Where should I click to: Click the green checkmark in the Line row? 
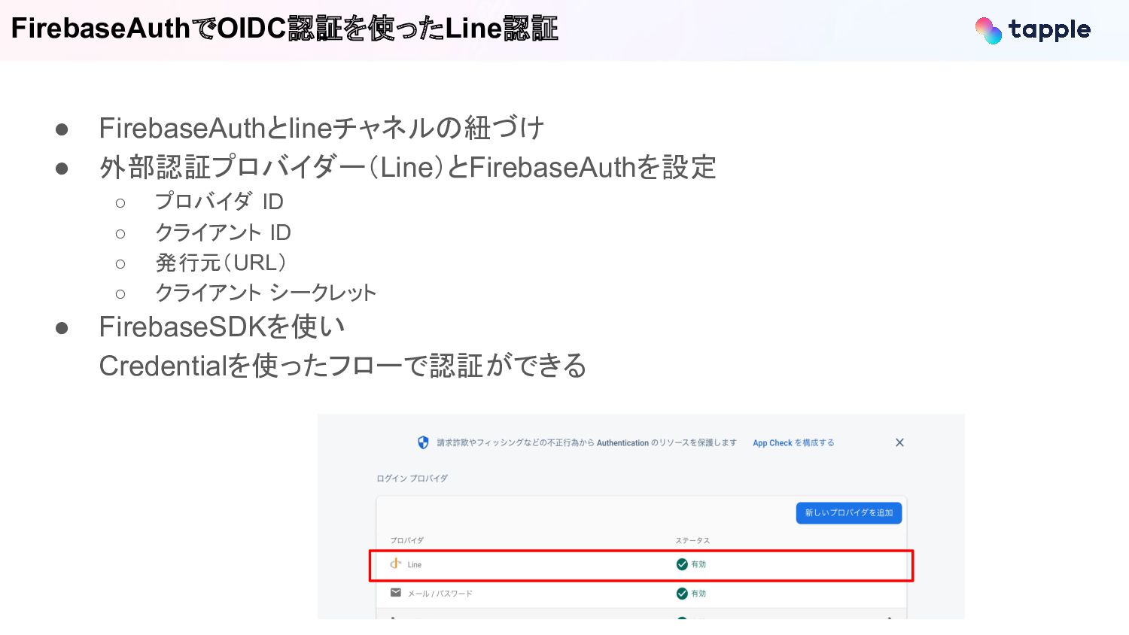click(682, 564)
